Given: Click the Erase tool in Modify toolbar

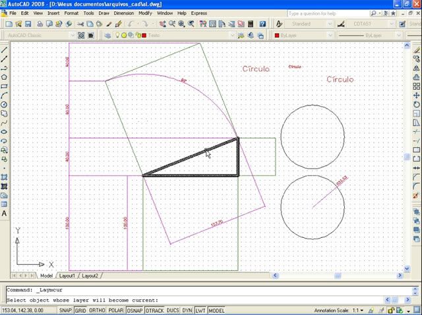Looking at the screenshot, I should [417, 49].
